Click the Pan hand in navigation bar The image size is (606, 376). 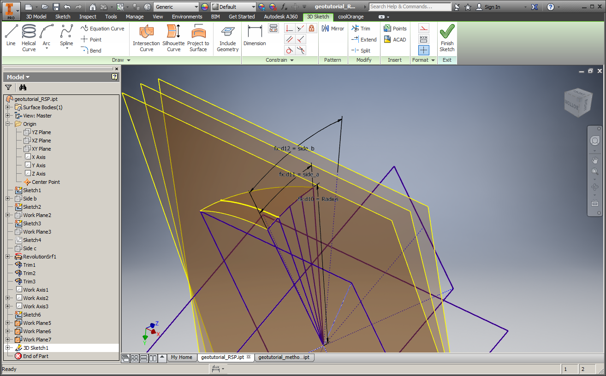click(595, 160)
